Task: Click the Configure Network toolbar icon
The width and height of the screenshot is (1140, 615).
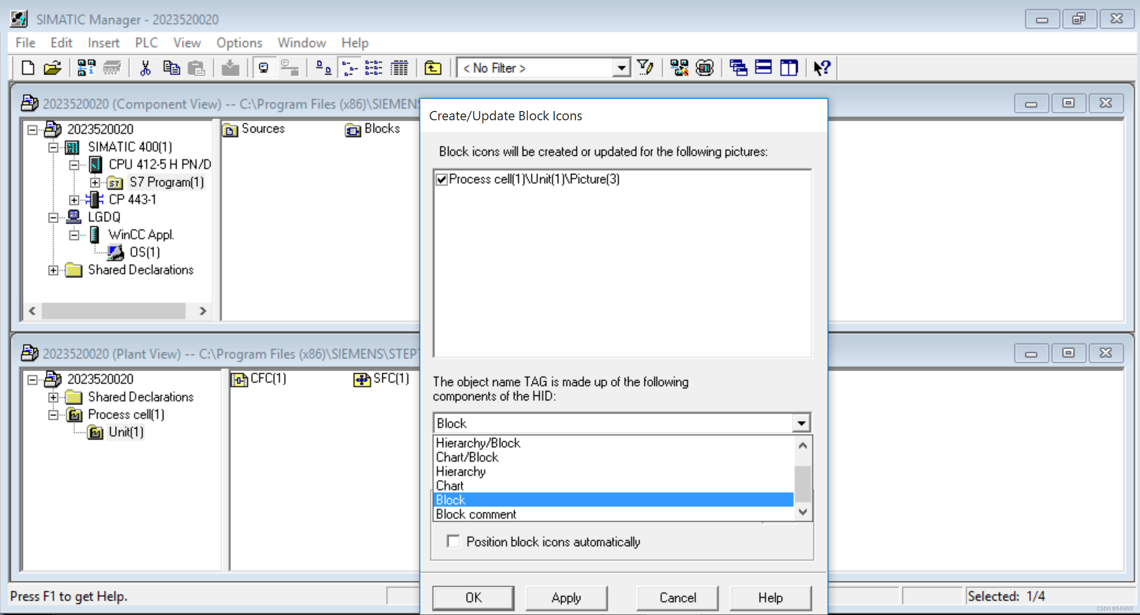Action: (678, 68)
